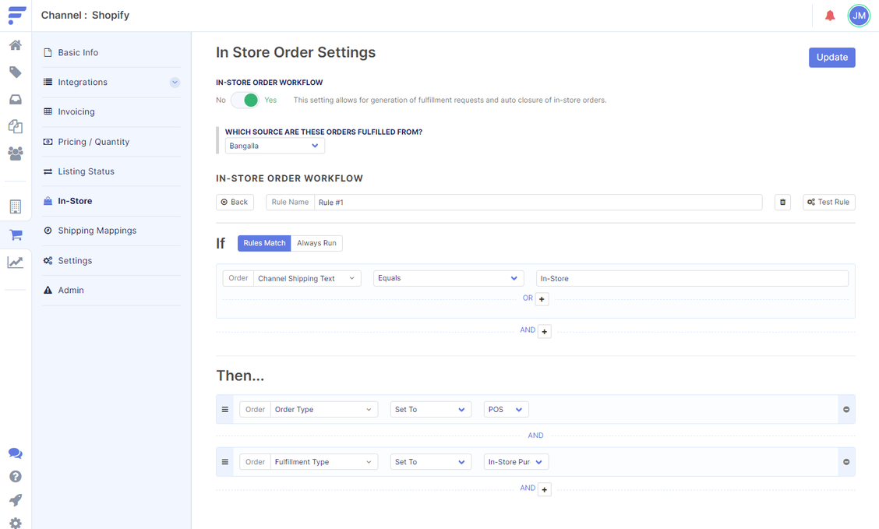Screen dimensions: 879x529
Task: Open the analytics chart sidebar icon
Action: [x=16, y=263]
